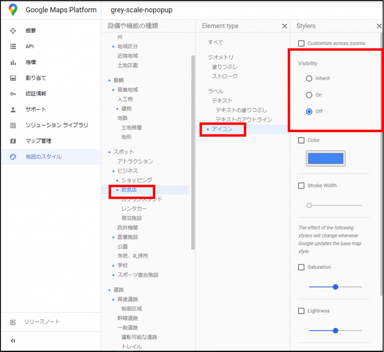The width and height of the screenshot is (384, 352).
Task: Select Off visibility radio button
Action: (x=309, y=111)
